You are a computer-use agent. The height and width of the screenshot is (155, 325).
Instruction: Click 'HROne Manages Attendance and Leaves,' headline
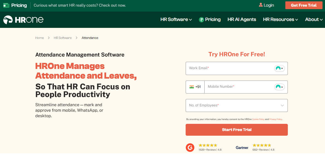(86, 71)
